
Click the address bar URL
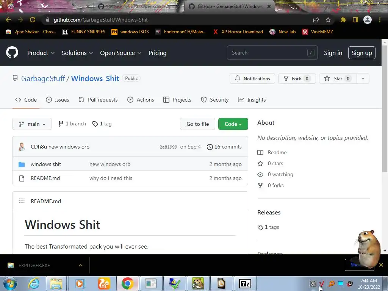(100, 20)
